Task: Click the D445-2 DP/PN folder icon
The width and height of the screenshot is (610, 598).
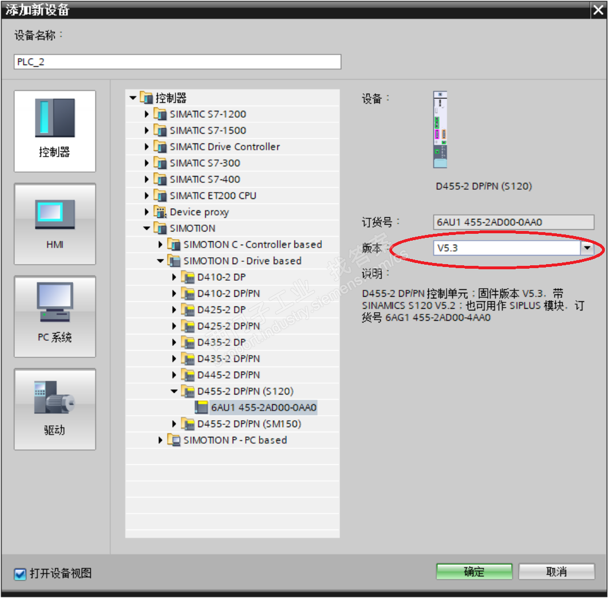Action: click(188, 374)
